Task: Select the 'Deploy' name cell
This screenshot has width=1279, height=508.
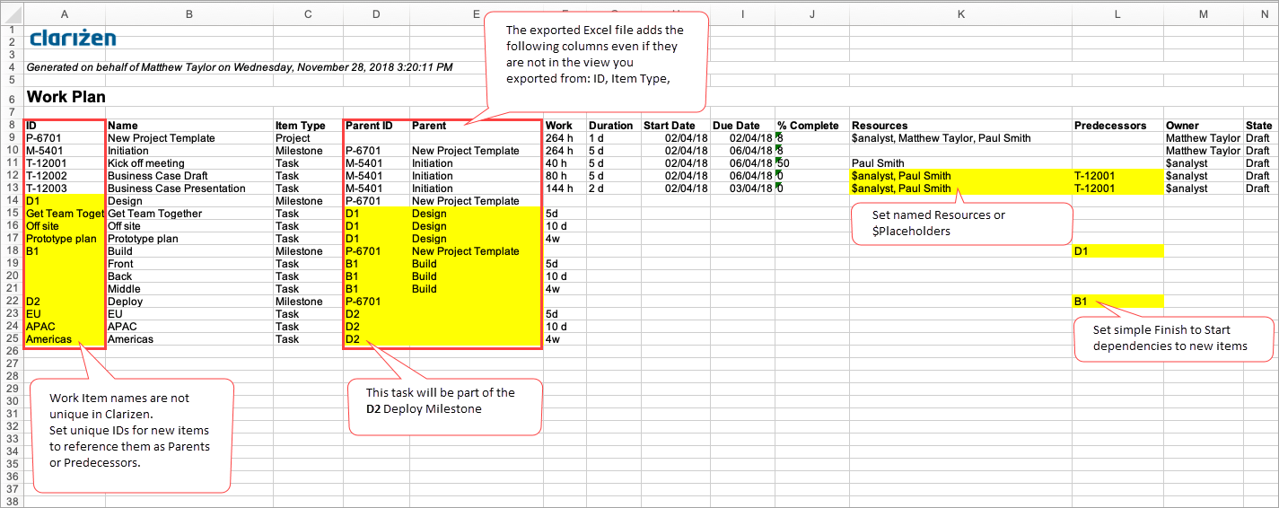Action: click(x=189, y=302)
